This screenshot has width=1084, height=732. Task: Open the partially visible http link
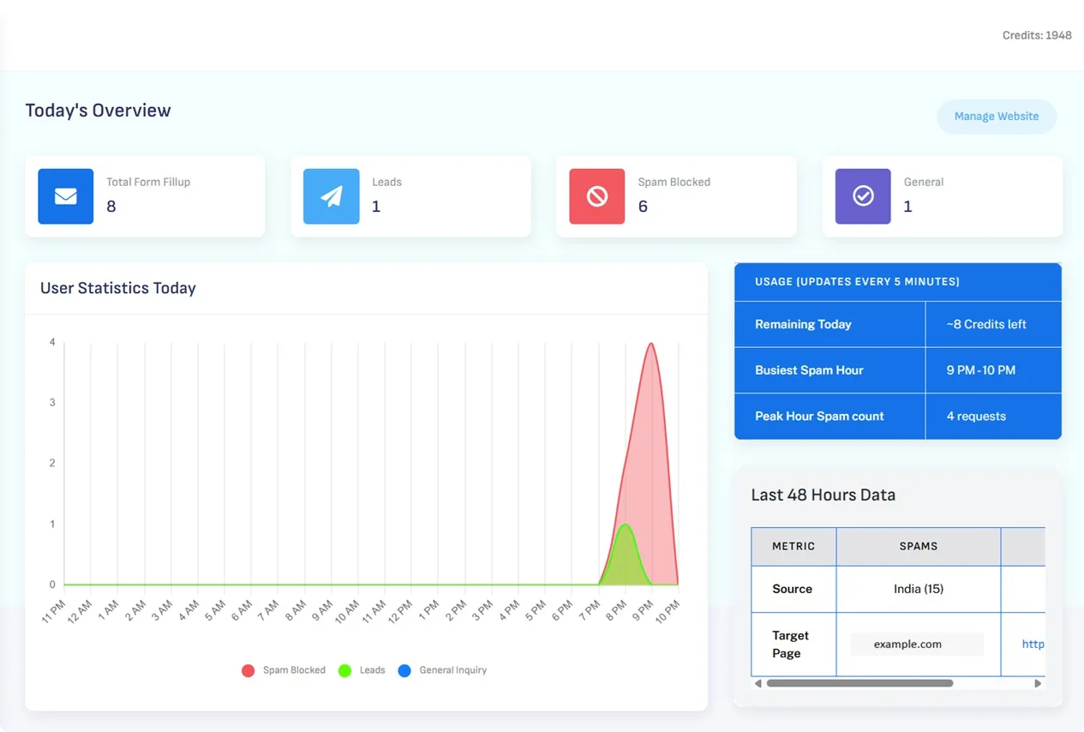1033,644
